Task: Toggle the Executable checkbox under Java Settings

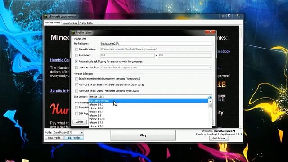Action: tap(76, 108)
